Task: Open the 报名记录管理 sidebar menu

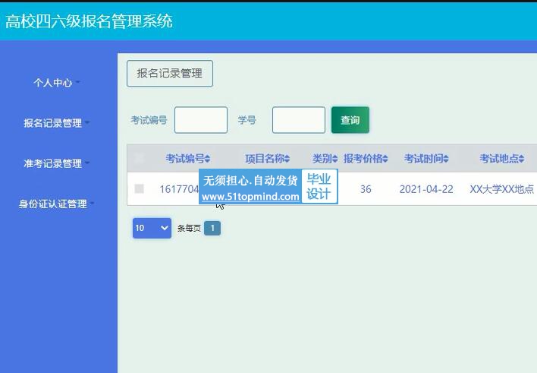Action: pos(57,123)
